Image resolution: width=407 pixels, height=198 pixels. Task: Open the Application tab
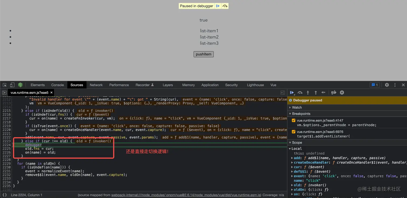pyautogui.click(x=210, y=85)
